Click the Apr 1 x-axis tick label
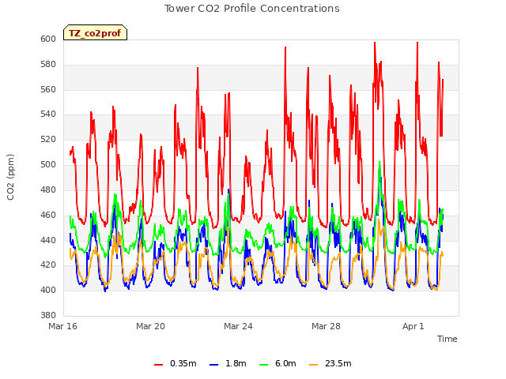Viewport: 506px width, 379px height. [x=413, y=326]
